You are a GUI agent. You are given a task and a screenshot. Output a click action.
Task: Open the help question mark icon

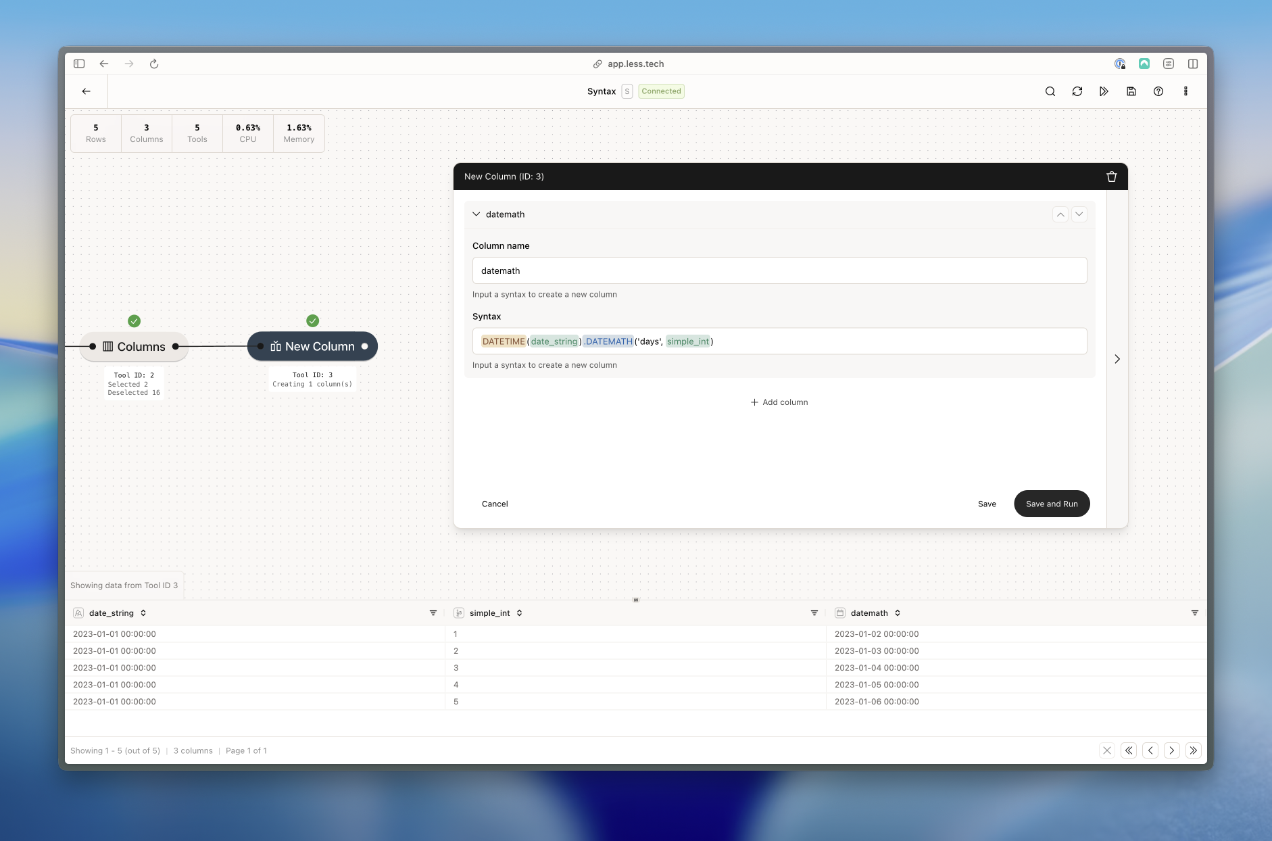[x=1158, y=91]
